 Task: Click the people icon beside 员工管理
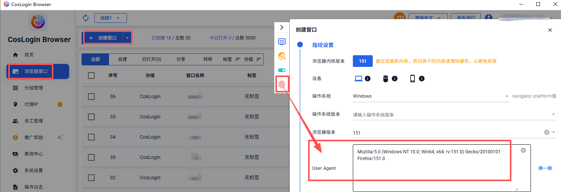(15, 121)
